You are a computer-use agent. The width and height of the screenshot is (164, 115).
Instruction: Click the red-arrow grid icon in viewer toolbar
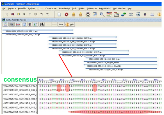tap(18, 24)
